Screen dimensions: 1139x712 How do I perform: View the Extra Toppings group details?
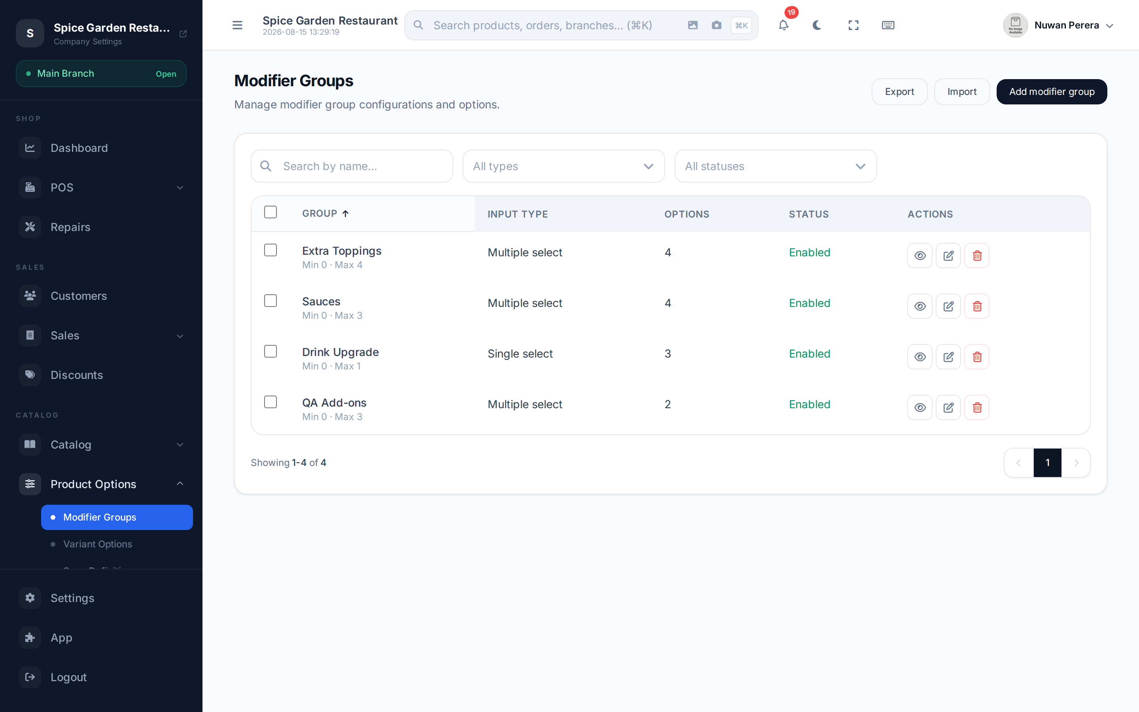(x=920, y=256)
